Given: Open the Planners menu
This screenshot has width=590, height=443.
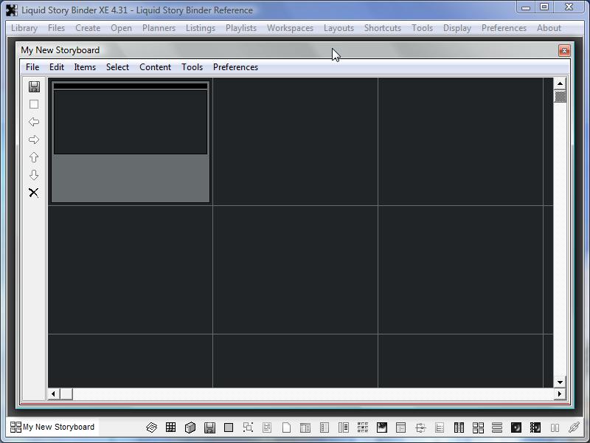Looking at the screenshot, I should click(159, 28).
